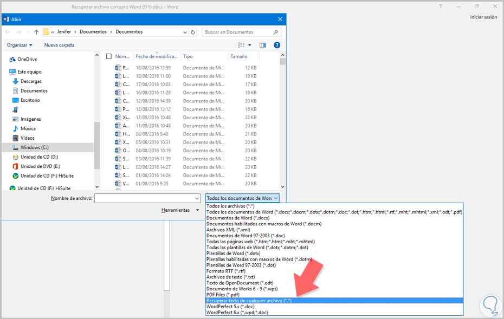The image size is (504, 319).
Task: Click in Buscar en Documentos search field
Action: coord(237,32)
